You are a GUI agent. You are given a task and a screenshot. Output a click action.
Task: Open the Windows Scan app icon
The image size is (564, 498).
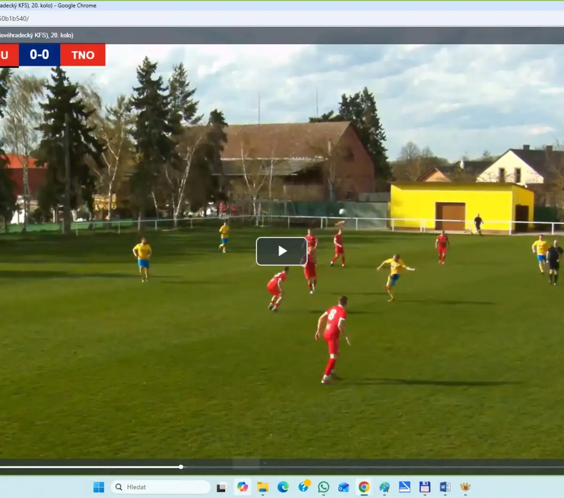click(x=404, y=487)
